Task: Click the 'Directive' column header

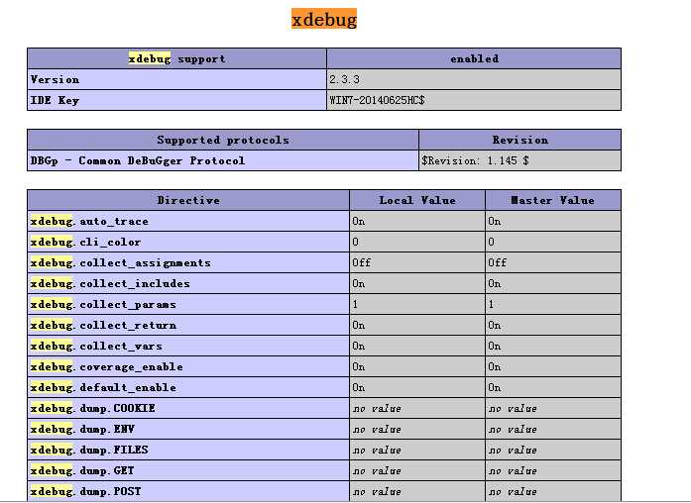Action: pyautogui.click(x=188, y=200)
